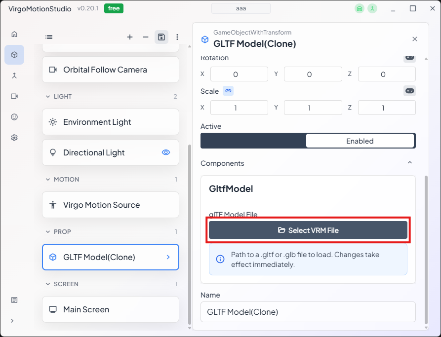
Task: Click the green room status icon in title bar
Action: point(360,8)
